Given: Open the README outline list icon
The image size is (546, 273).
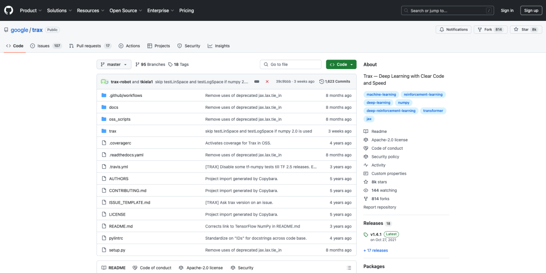Looking at the screenshot, I should [349, 268].
